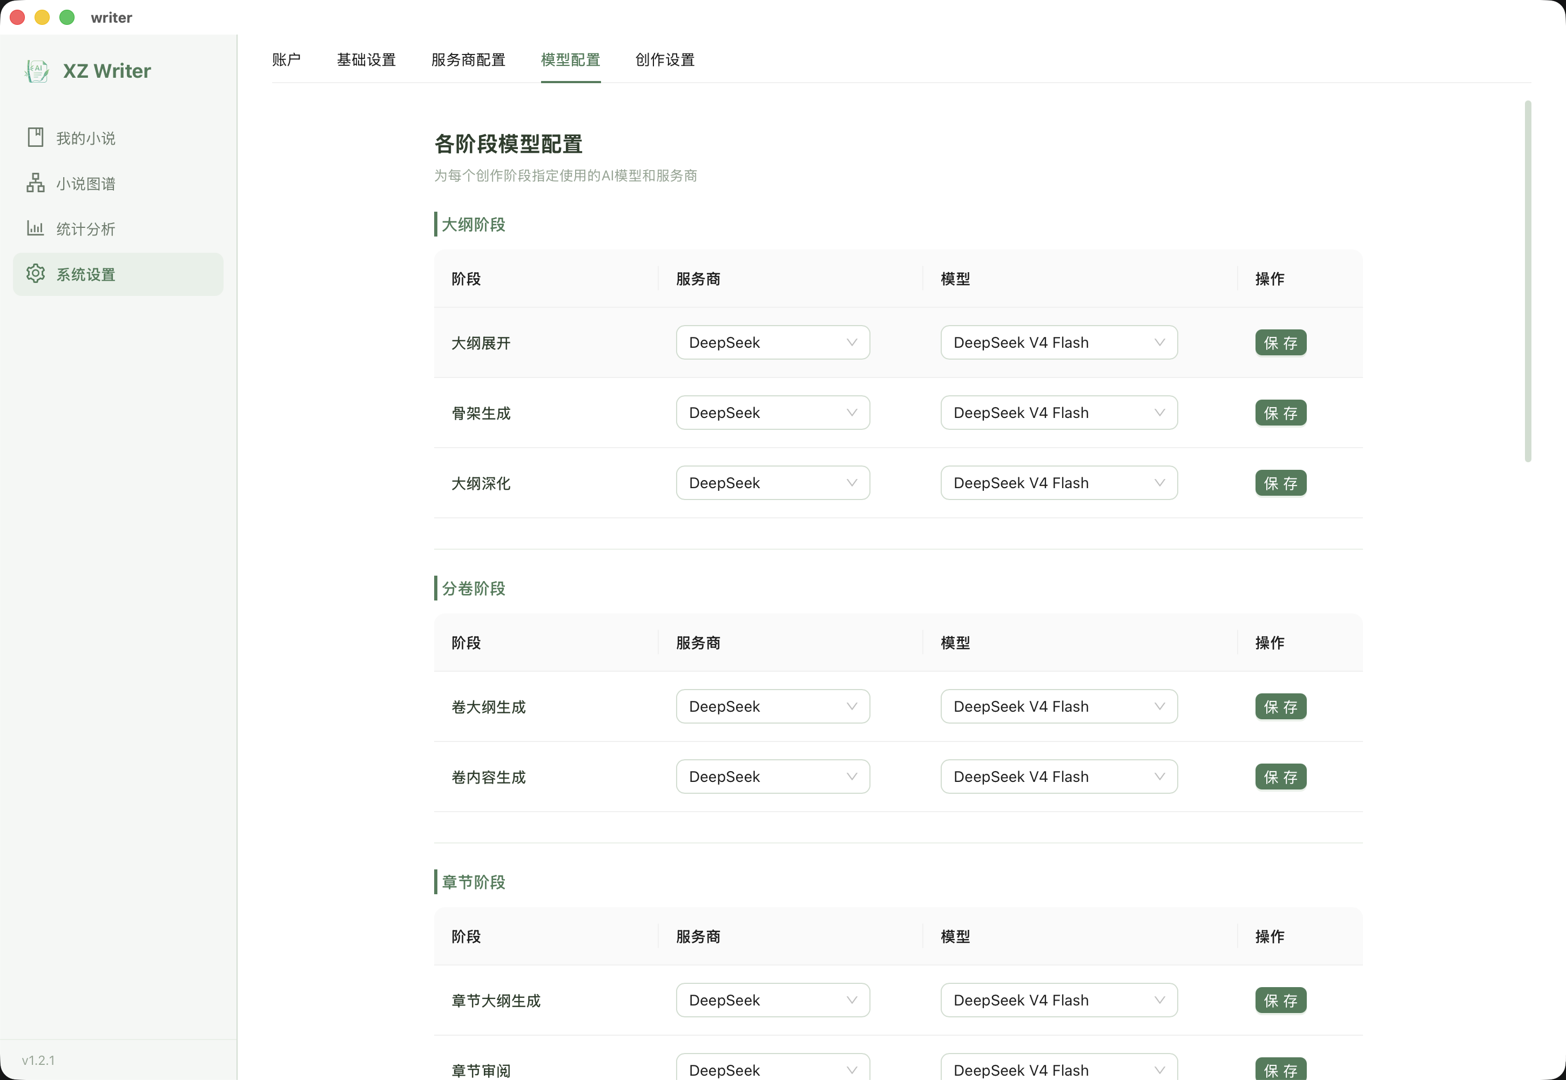Open model dropdown for 骨架生成
This screenshot has height=1080, width=1566.
1058,413
